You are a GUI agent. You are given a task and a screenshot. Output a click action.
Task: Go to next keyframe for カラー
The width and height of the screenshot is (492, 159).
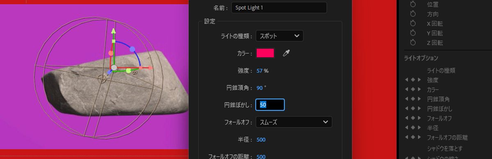(x=419, y=89)
